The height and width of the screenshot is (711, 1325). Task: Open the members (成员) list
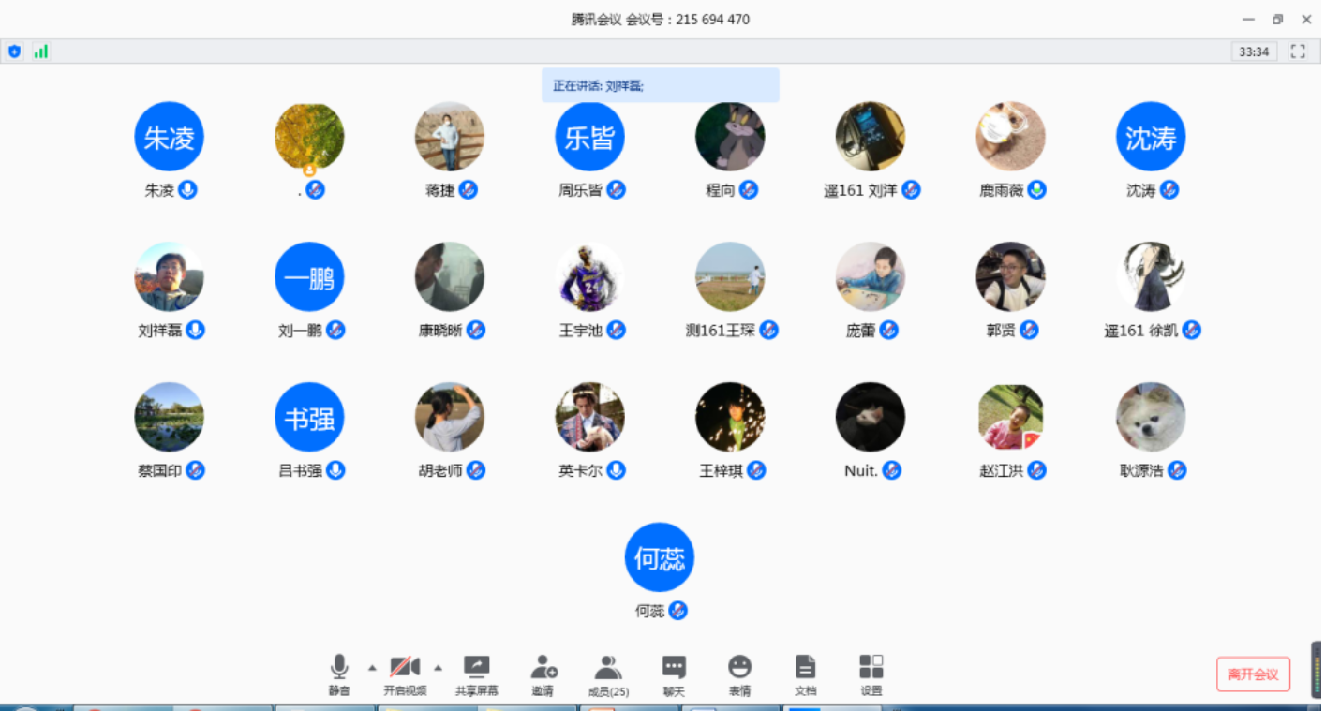click(x=608, y=674)
